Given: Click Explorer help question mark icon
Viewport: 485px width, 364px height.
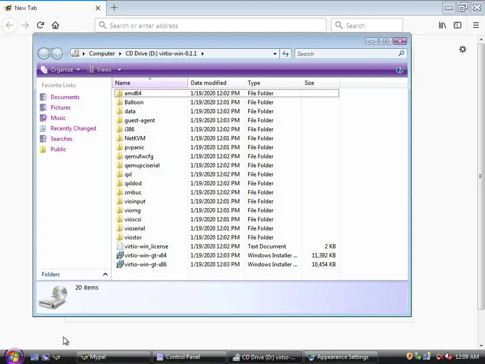Looking at the screenshot, I should (x=399, y=70).
